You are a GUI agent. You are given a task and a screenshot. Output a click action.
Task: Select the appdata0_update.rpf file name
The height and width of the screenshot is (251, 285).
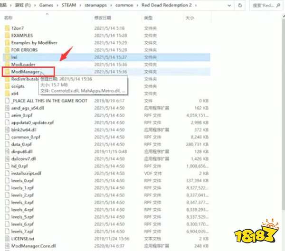32,122
